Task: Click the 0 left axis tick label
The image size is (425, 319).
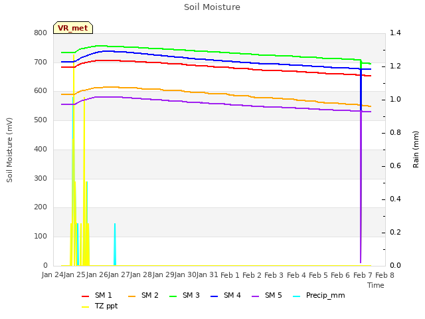Action: 45,265
